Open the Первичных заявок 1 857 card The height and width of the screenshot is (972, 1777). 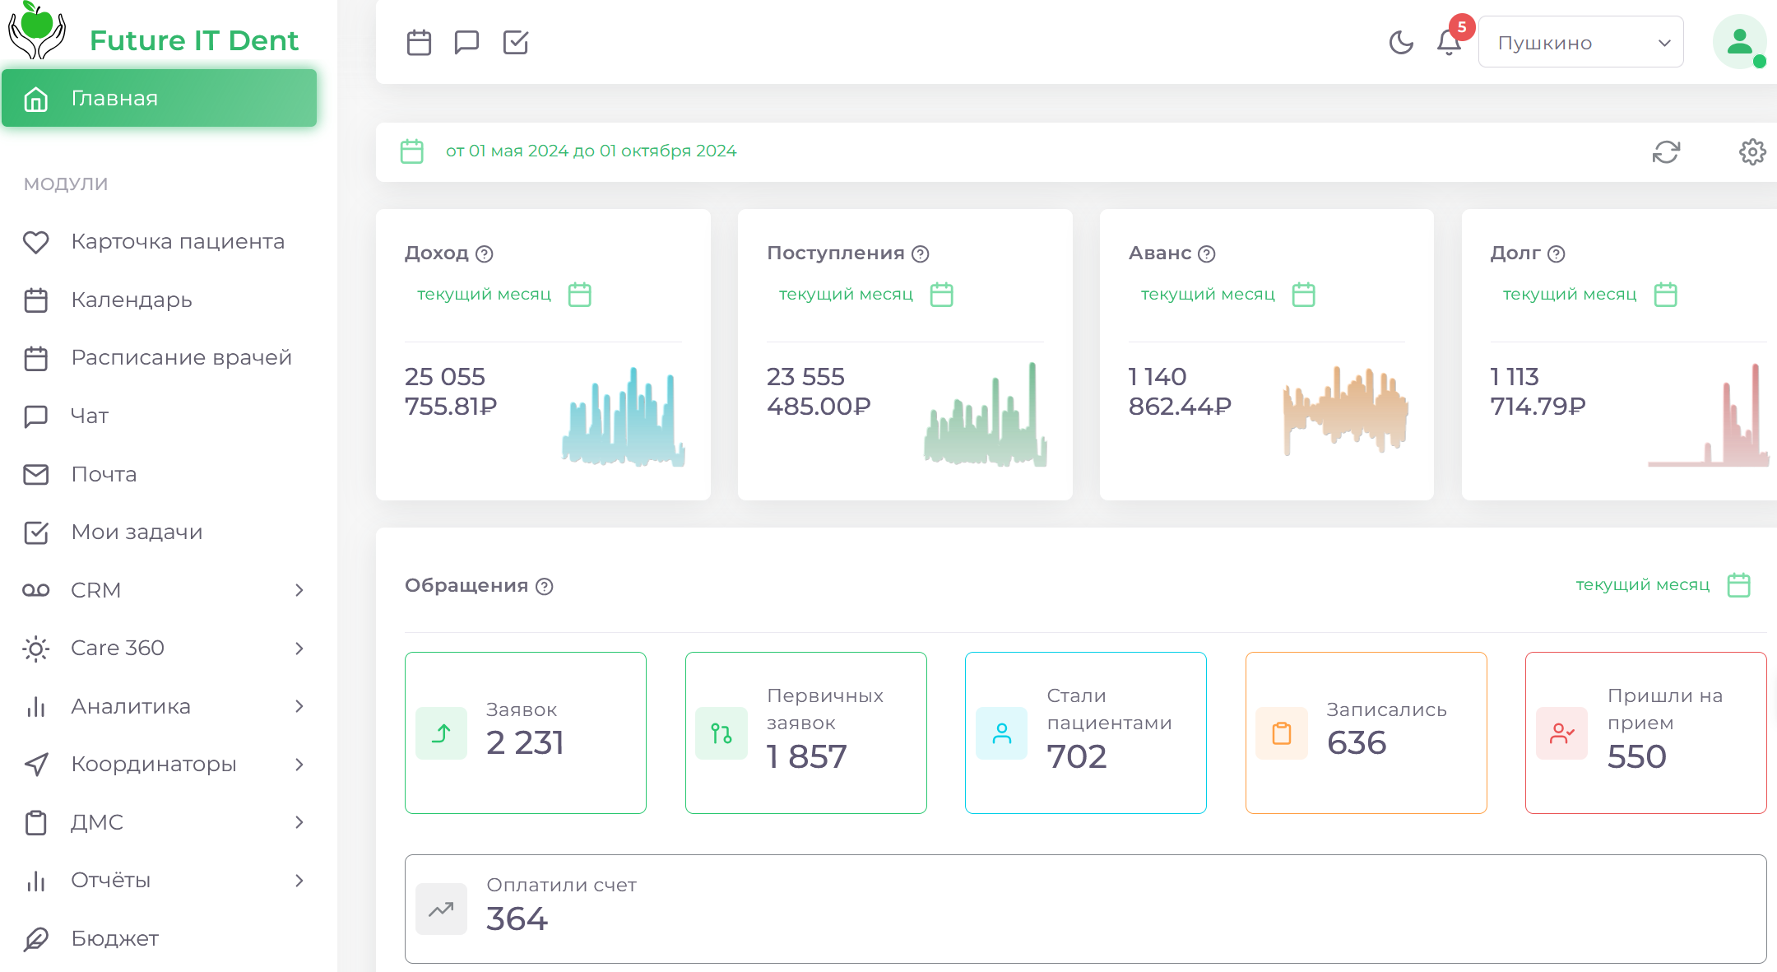(806, 733)
